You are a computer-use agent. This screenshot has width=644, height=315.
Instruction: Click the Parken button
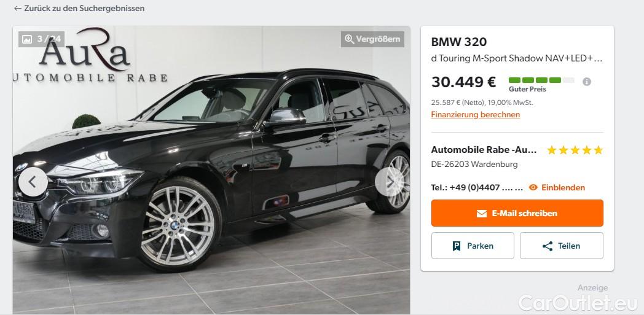pos(473,246)
